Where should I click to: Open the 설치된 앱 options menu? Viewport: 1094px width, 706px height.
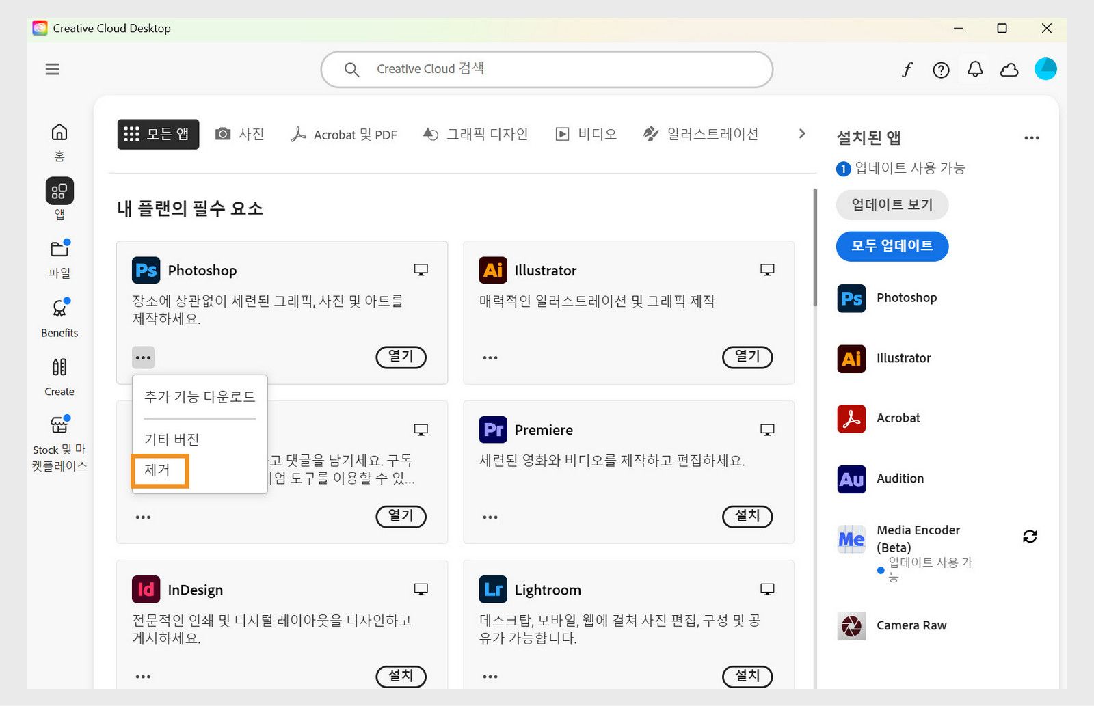pyautogui.click(x=1032, y=137)
